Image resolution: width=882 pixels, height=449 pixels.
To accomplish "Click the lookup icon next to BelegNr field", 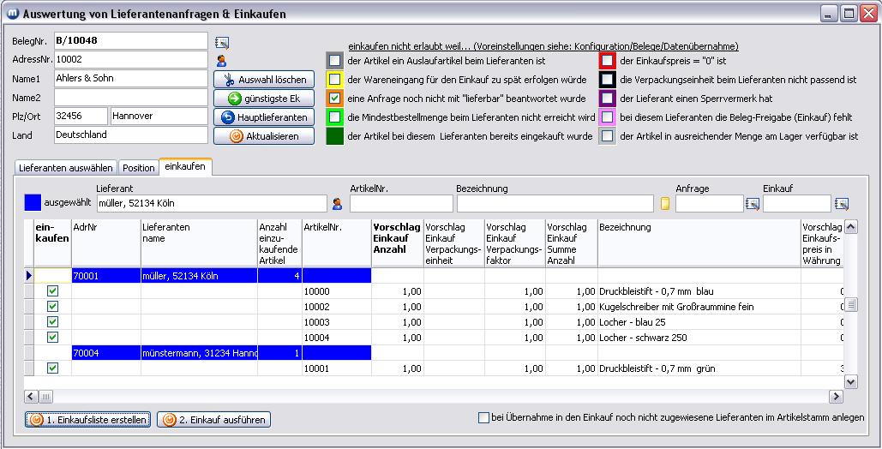I will (x=222, y=42).
